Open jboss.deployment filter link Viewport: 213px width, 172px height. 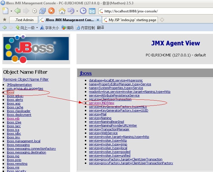[x=19, y=115]
